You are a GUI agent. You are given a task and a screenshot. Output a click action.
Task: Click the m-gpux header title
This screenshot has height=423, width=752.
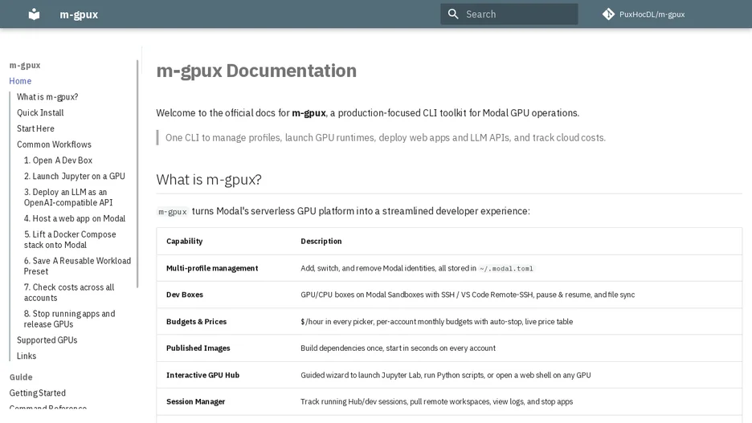click(x=79, y=15)
